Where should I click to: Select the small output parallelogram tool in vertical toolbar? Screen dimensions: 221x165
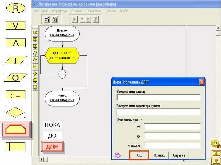35,60
